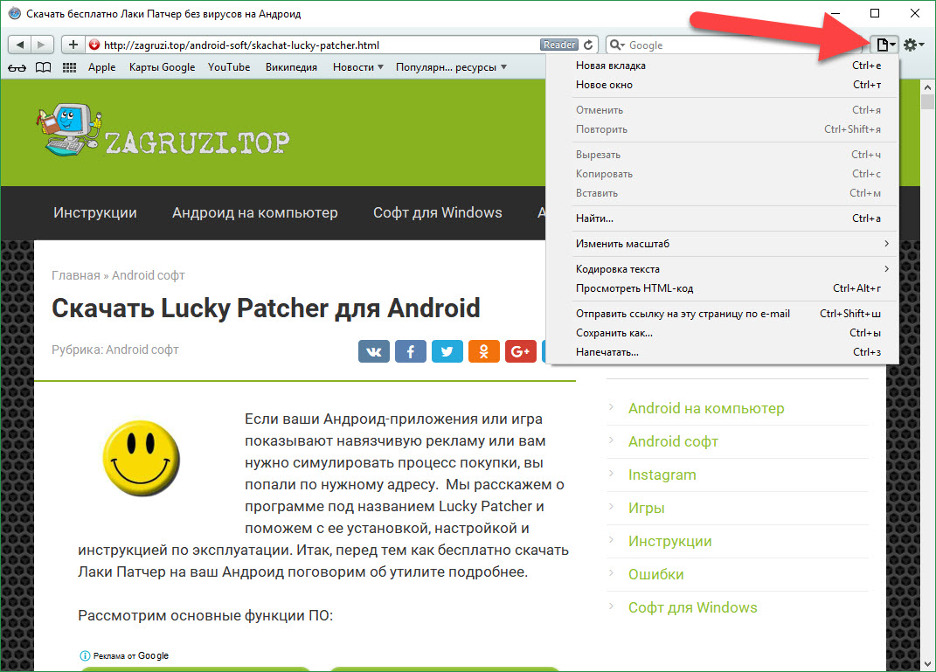The image size is (936, 672).
Task: Click the add bookmark plus button
Action: click(73, 45)
